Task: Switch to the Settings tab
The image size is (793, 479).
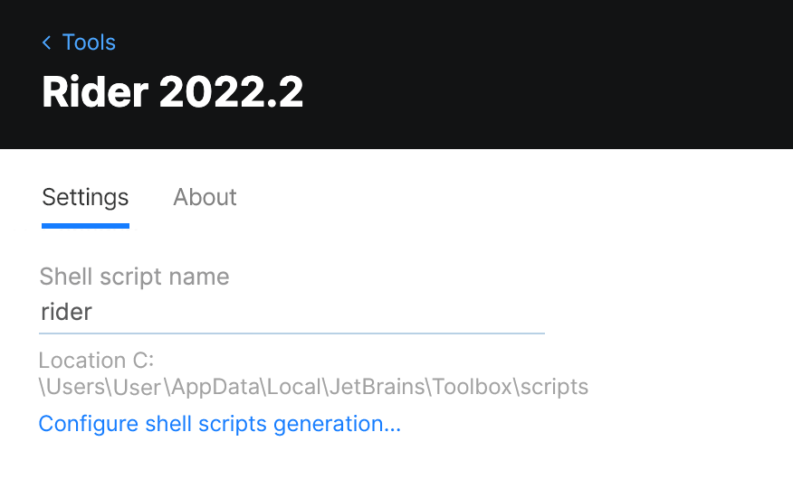Action: click(85, 198)
